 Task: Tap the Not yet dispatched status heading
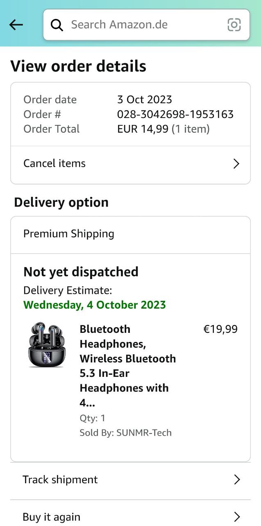coord(81,272)
